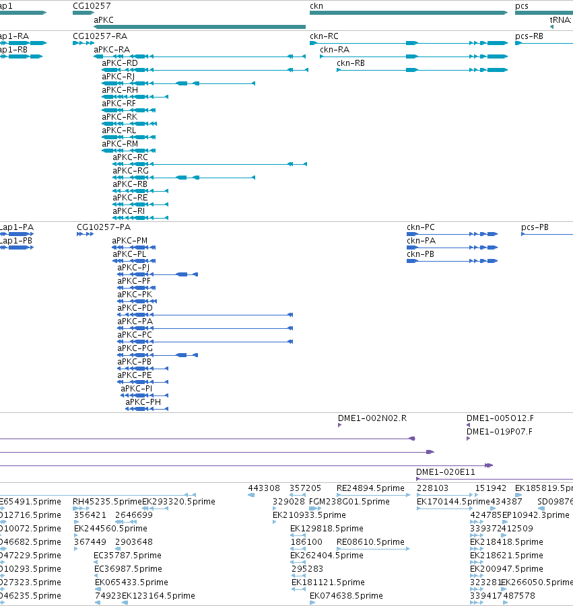Select the aPKC-PA protein label
The height and width of the screenshot is (606, 573).
[135, 321]
